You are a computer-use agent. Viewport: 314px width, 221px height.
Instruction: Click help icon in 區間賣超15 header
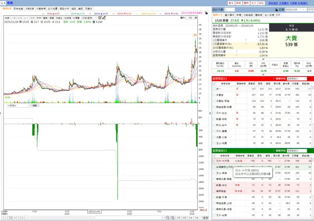274,151
